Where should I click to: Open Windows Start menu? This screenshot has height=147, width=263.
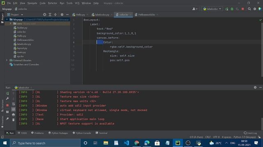5,143
